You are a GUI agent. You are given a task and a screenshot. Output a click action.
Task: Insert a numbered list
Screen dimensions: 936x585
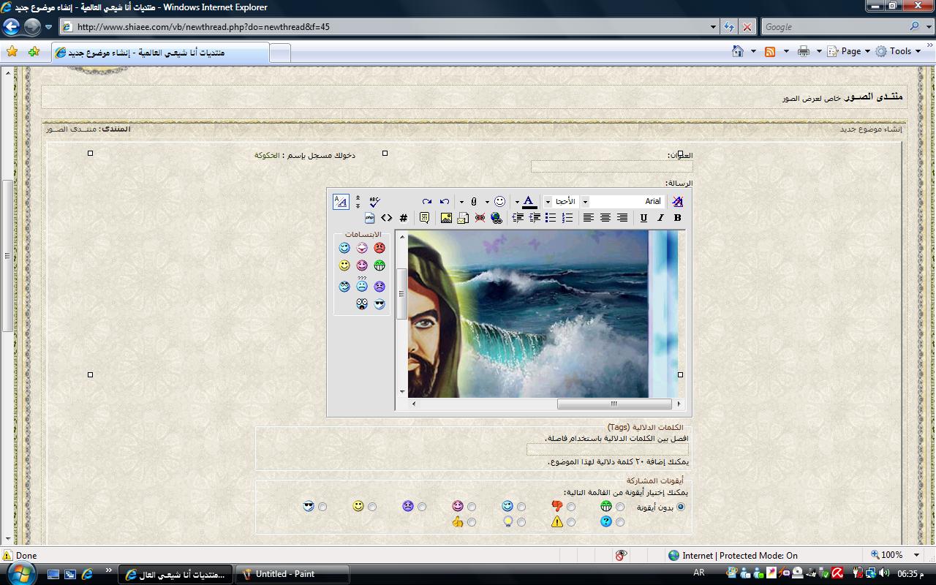click(567, 218)
